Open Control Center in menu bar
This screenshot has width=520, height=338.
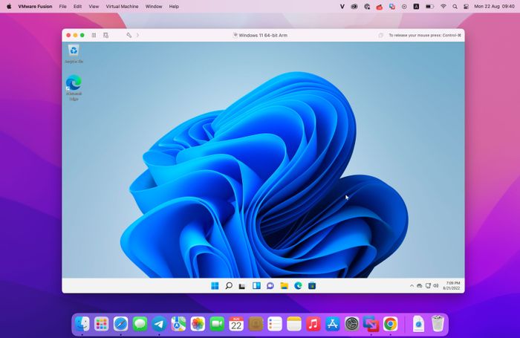466,6
